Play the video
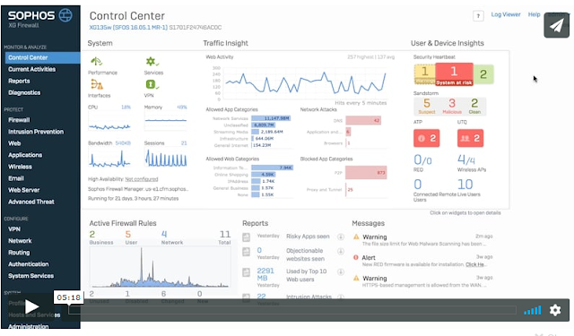 pyautogui.click(x=32, y=306)
